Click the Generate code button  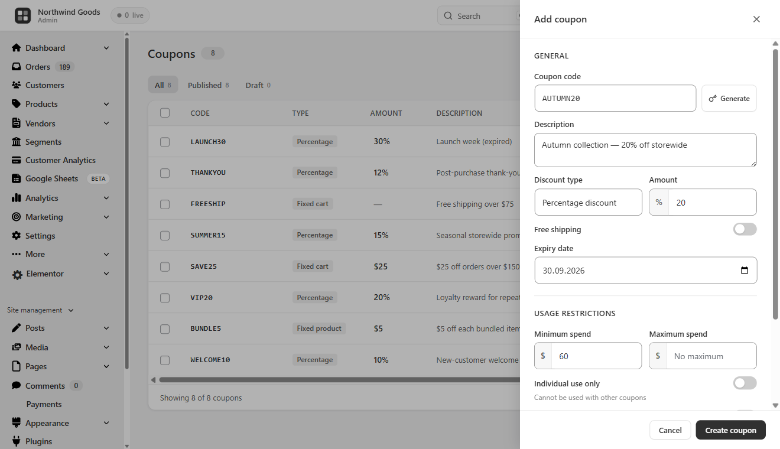point(729,99)
